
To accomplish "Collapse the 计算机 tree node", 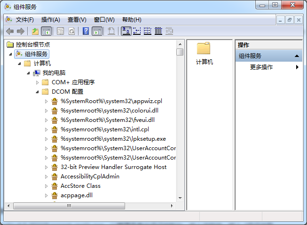I will click(x=20, y=64).
